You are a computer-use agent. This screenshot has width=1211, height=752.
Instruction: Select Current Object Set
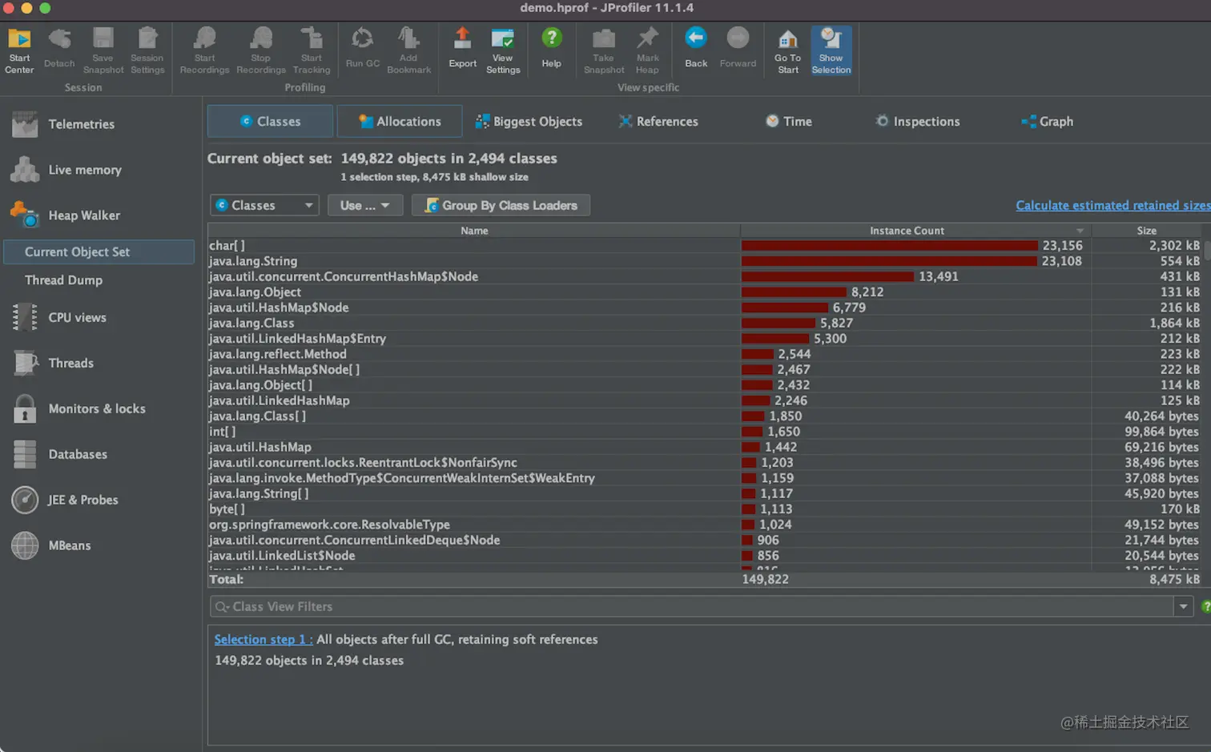click(99, 251)
